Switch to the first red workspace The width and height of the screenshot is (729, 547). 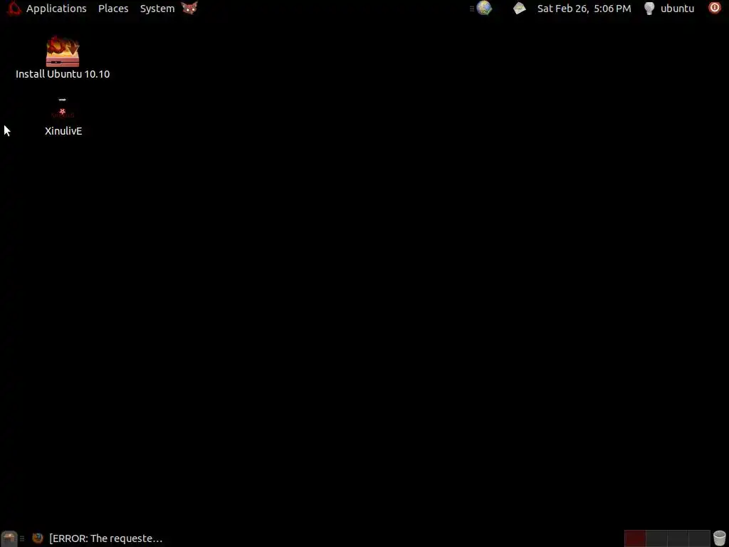tap(635, 538)
